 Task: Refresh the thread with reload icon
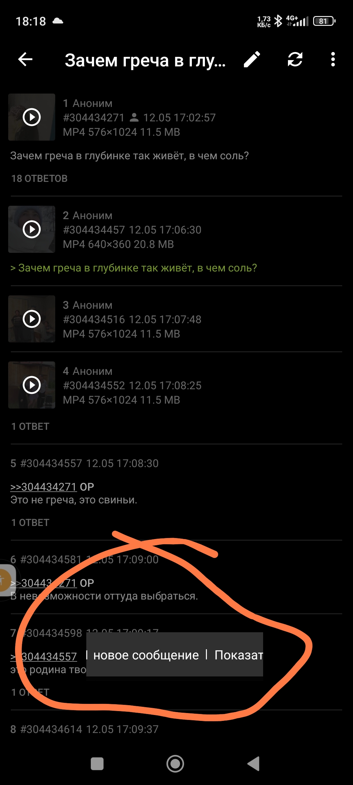[x=295, y=60]
